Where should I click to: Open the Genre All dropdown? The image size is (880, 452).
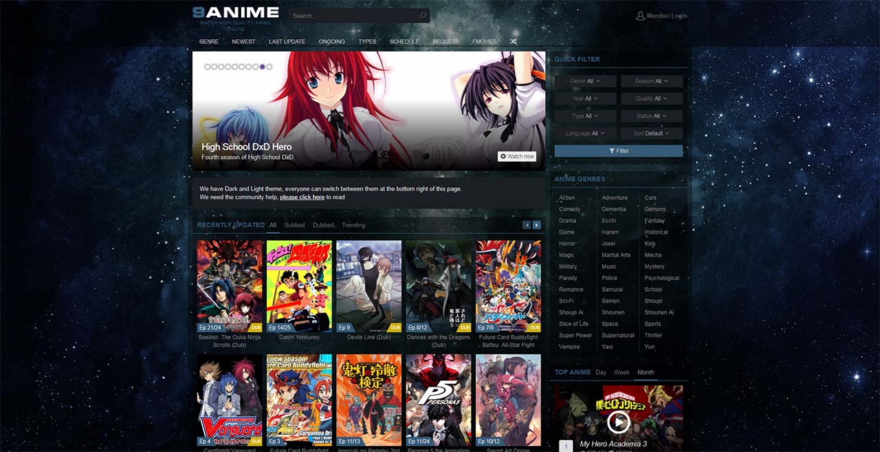coord(585,80)
